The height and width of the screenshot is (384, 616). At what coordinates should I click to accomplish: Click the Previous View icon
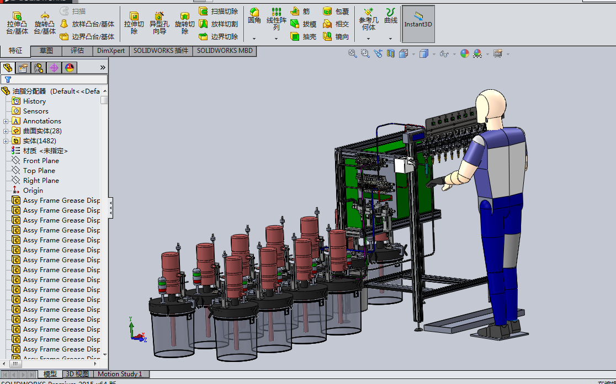(x=378, y=53)
